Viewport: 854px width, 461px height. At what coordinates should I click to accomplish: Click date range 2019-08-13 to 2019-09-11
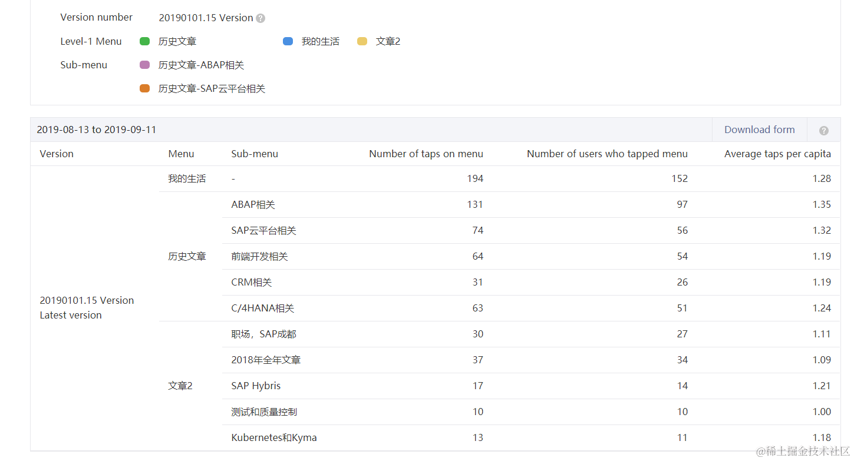pyautogui.click(x=97, y=130)
